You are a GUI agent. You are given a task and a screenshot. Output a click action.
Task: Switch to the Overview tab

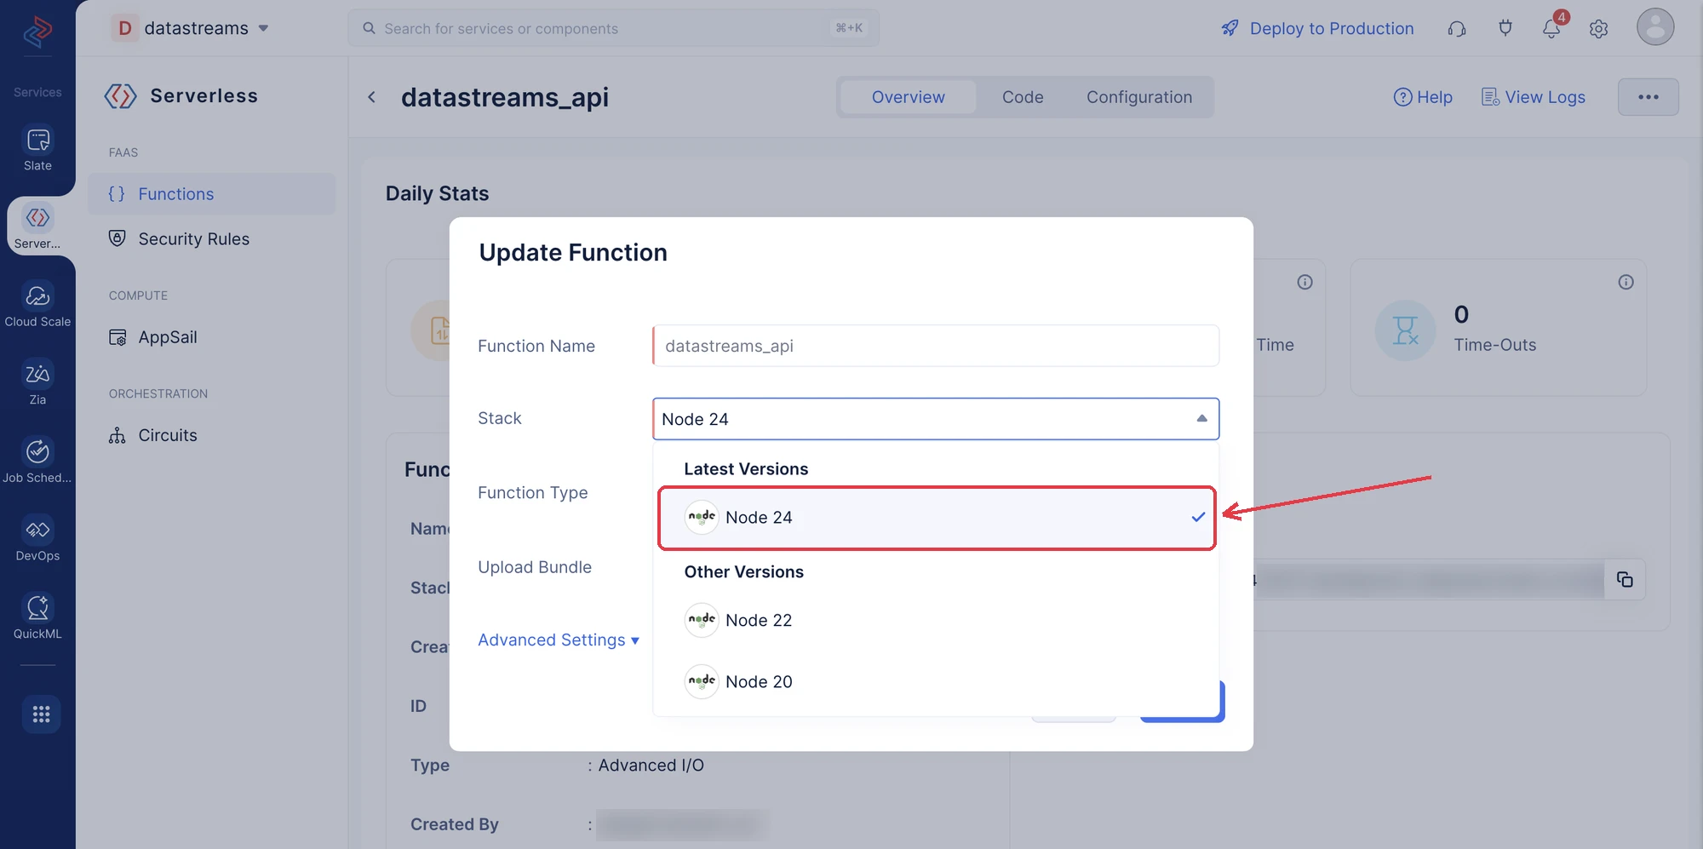coord(908,97)
